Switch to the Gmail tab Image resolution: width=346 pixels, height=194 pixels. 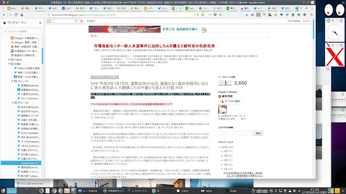[81, 8]
